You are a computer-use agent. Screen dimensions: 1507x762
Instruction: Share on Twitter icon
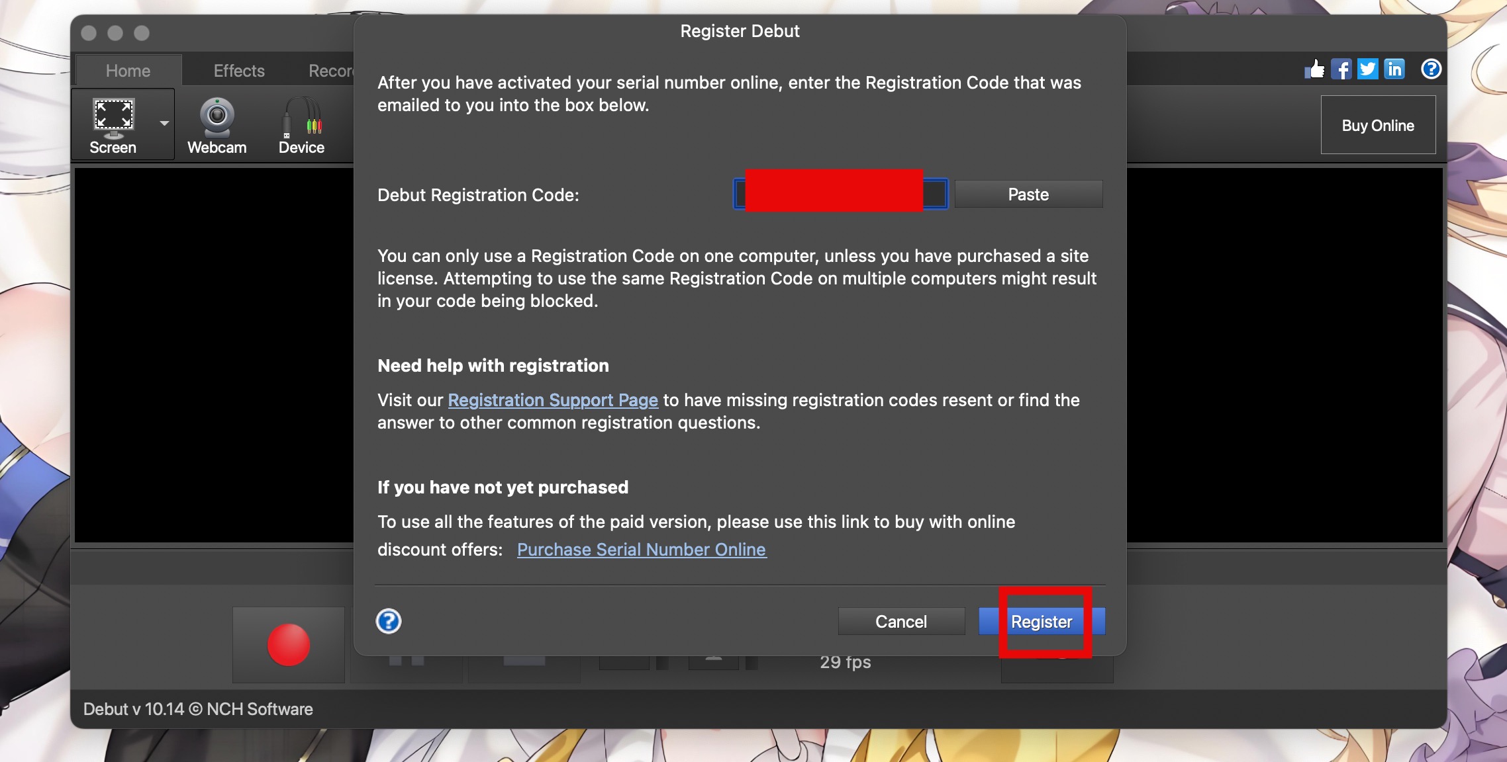pyautogui.click(x=1367, y=69)
